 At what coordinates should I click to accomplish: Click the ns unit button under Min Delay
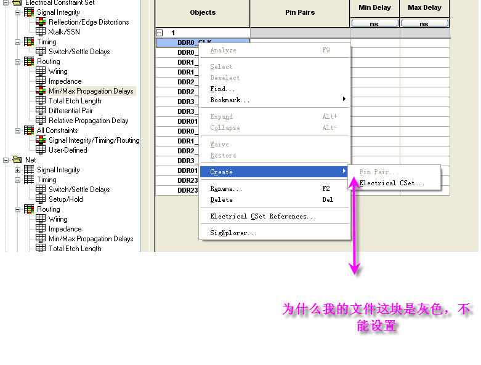click(x=374, y=23)
